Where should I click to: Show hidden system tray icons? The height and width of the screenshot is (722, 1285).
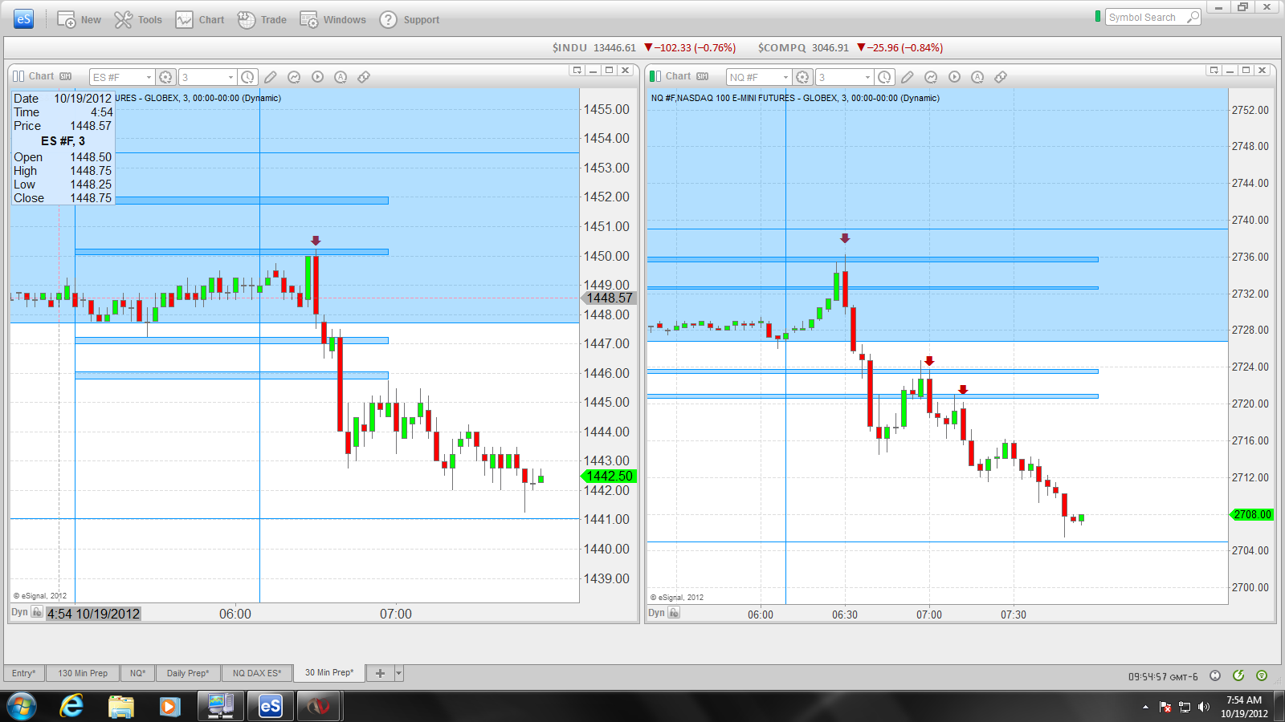[1145, 707]
